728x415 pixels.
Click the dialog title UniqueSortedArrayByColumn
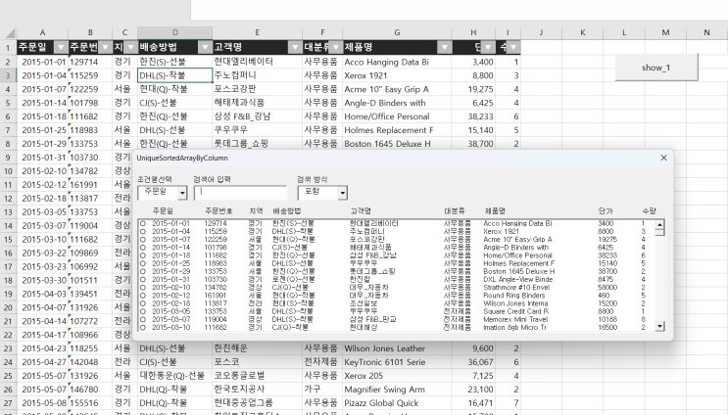point(182,159)
